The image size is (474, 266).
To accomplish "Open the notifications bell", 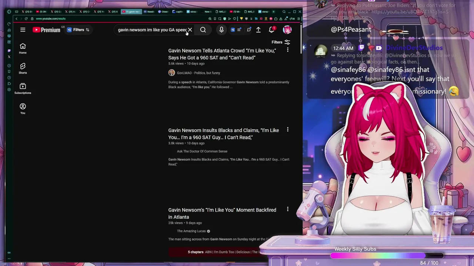I will tap(271, 30).
